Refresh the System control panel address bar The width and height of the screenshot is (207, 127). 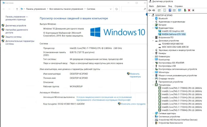(116, 9)
